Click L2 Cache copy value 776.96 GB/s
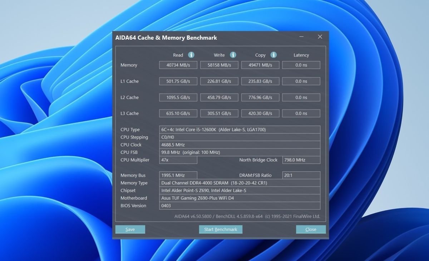 click(260, 97)
